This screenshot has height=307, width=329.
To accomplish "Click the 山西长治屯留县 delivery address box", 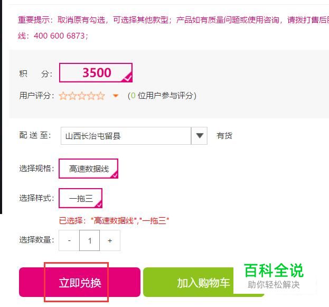I will click(x=126, y=136).
